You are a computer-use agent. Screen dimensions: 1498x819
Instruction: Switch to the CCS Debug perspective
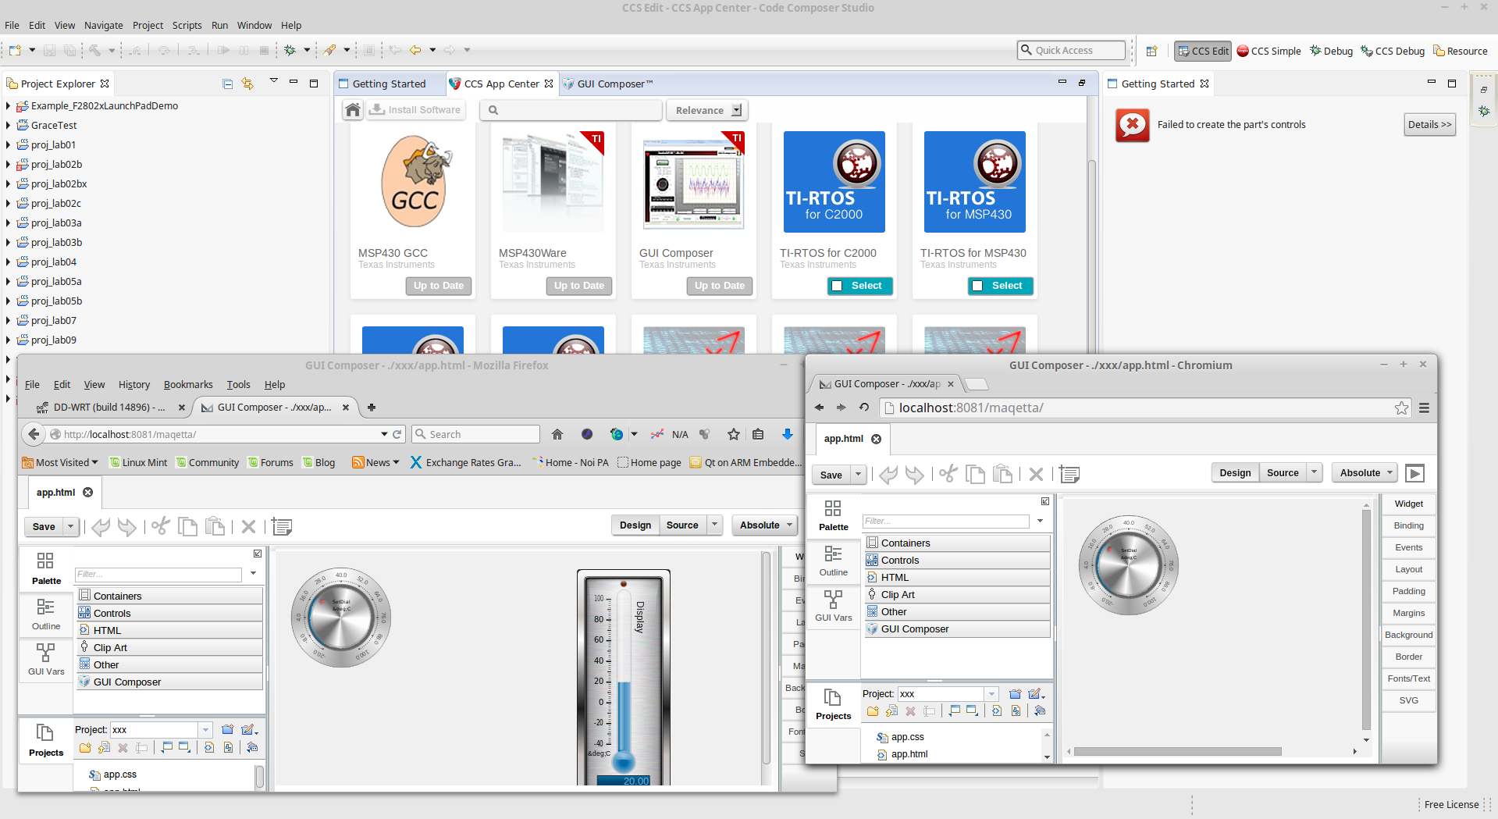coord(1393,51)
